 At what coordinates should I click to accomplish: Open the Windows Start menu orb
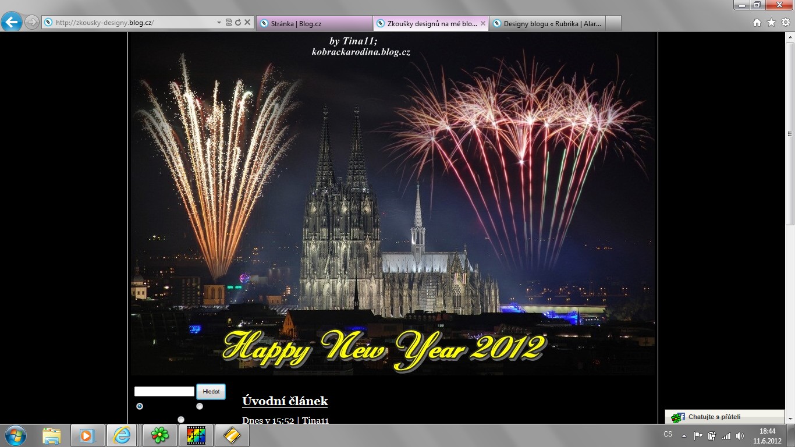tap(16, 435)
